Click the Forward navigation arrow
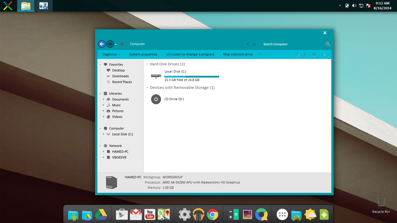 click(110, 44)
